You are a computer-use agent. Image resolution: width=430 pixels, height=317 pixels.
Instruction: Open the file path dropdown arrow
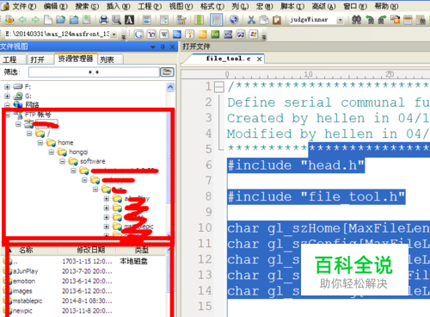tap(114, 34)
